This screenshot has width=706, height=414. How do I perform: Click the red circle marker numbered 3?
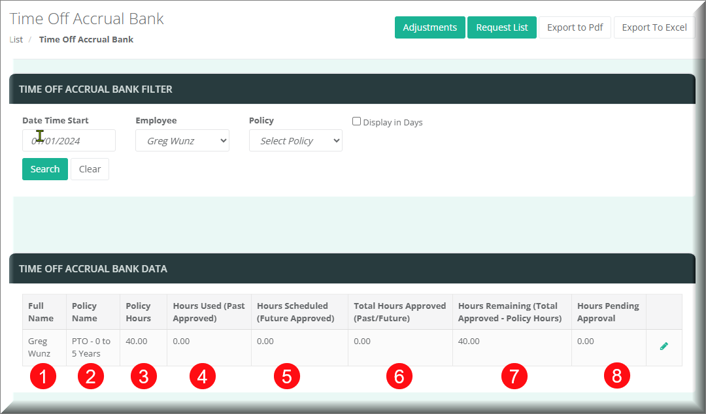click(144, 375)
